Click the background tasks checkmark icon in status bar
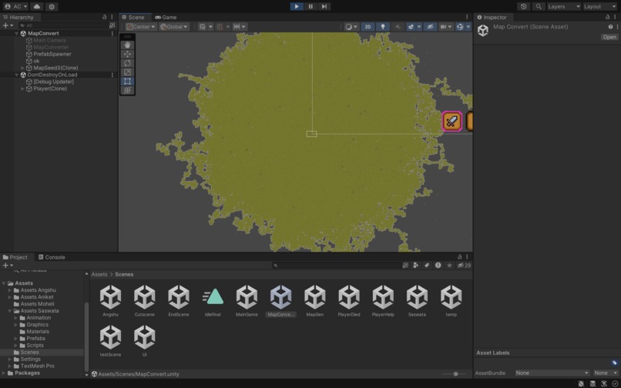Screen dimensions: 621x388 615,383
